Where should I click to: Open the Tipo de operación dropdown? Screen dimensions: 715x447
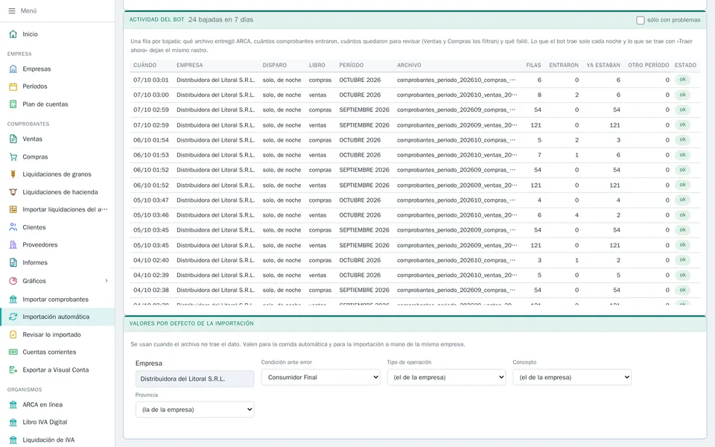(x=446, y=377)
